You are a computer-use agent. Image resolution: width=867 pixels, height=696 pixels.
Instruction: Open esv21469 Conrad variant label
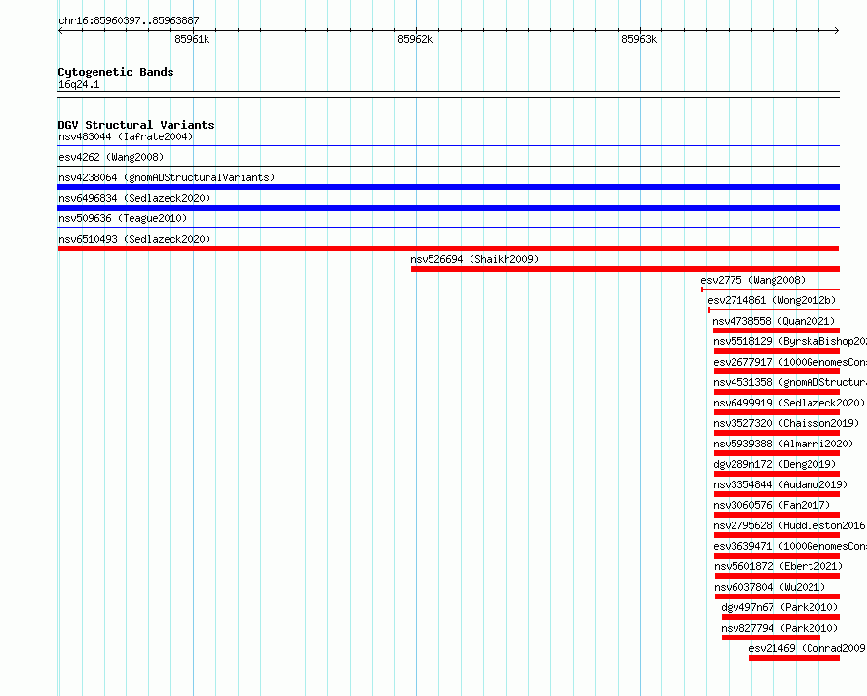click(808, 648)
